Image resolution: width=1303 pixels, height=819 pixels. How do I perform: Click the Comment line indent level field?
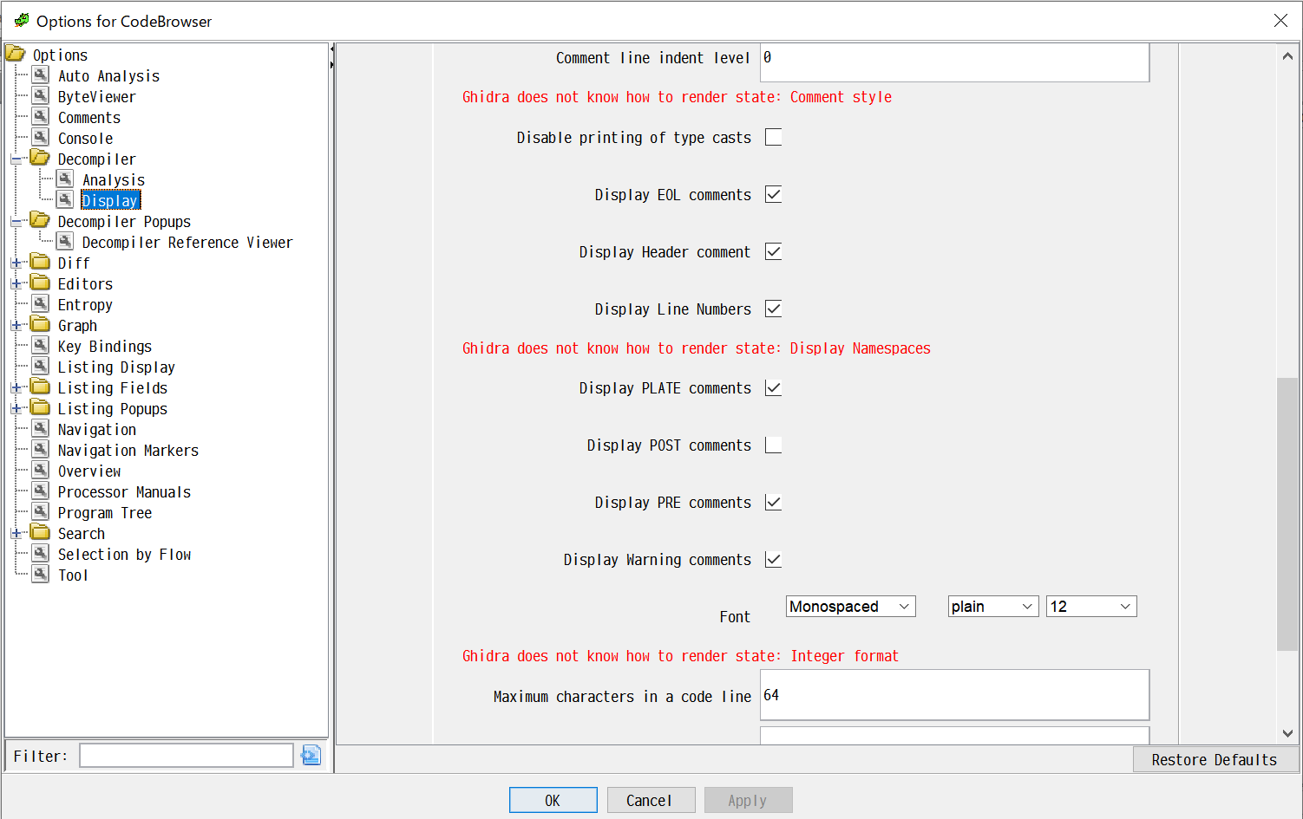tap(954, 62)
